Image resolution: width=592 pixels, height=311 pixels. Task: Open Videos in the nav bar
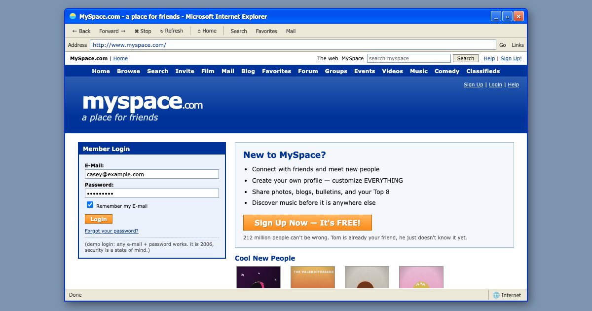393,71
